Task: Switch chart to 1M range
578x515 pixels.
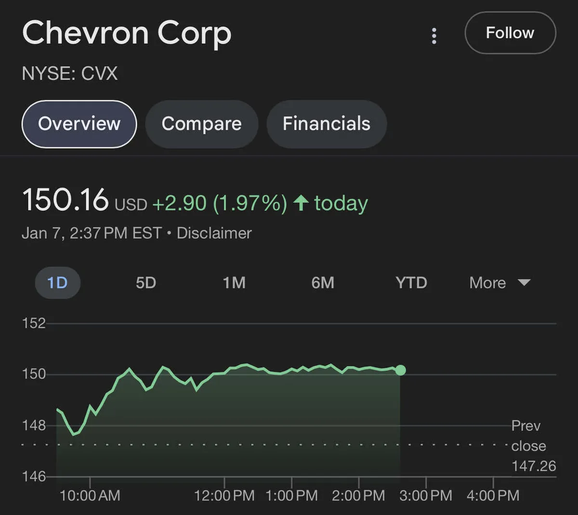Action: click(234, 282)
